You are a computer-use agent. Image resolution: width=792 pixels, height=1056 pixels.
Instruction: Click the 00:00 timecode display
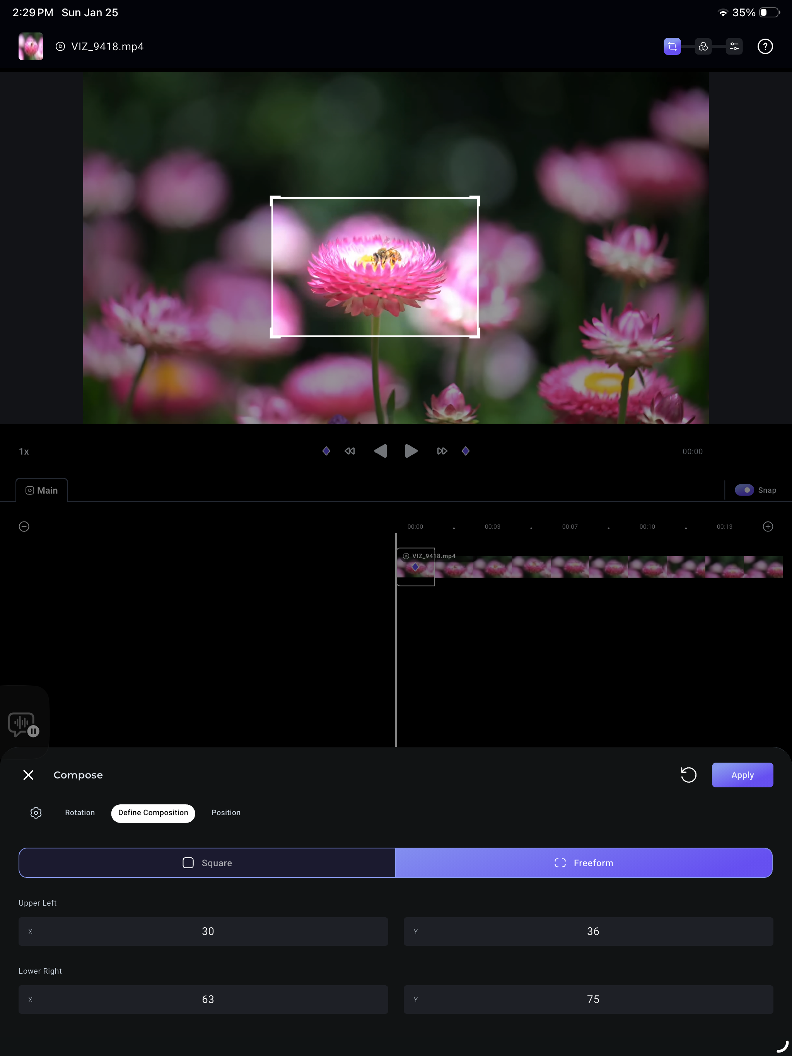tap(692, 451)
